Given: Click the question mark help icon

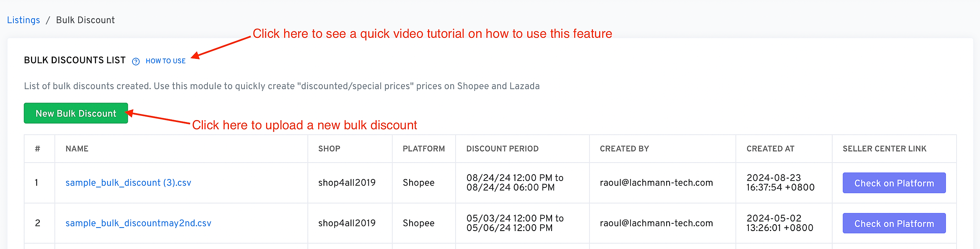Looking at the screenshot, I should 136,61.
